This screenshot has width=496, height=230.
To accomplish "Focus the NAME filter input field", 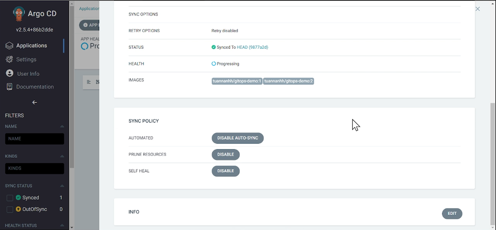I will [x=35, y=139].
